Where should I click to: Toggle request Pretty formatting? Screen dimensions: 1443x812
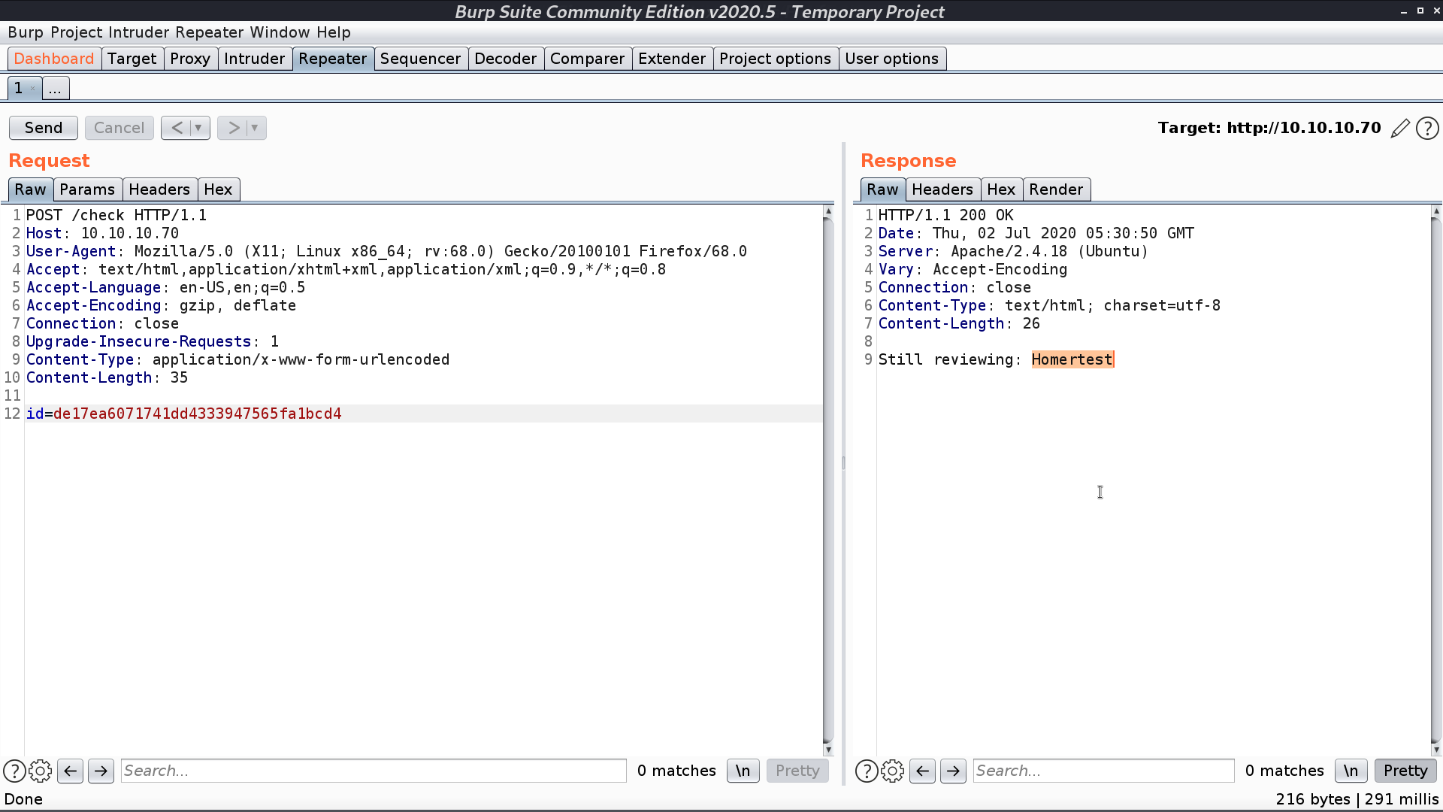point(797,771)
